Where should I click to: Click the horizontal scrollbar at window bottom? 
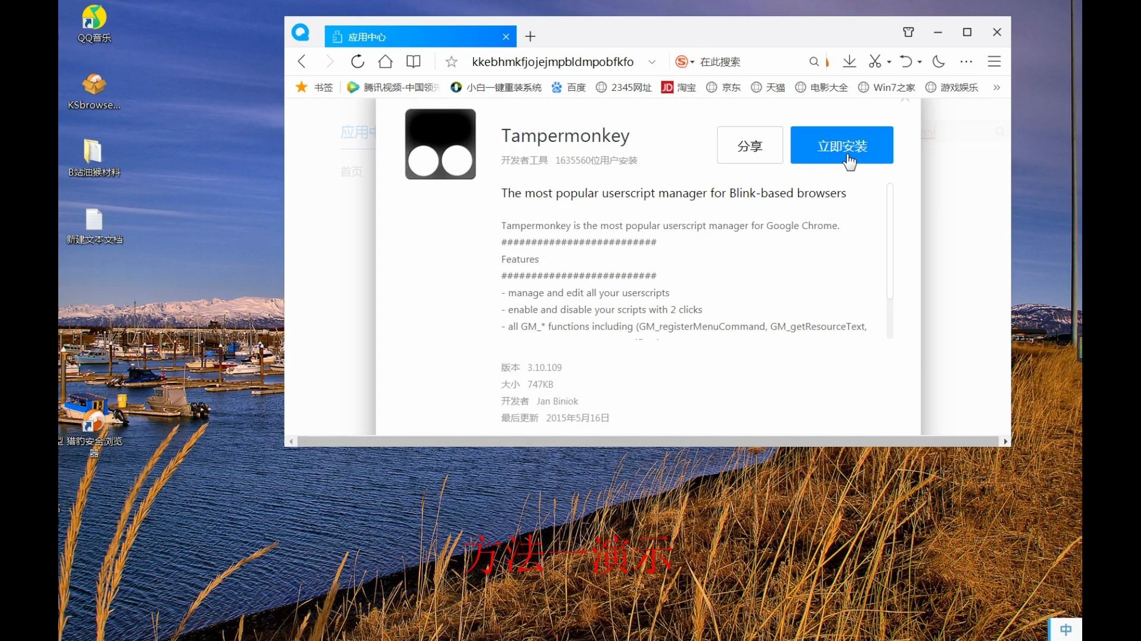point(648,441)
